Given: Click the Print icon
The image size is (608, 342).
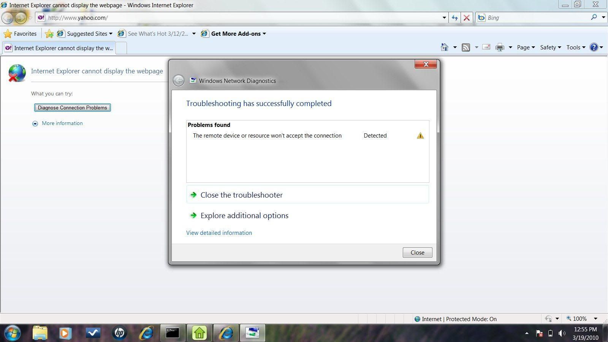Looking at the screenshot, I should point(500,47).
